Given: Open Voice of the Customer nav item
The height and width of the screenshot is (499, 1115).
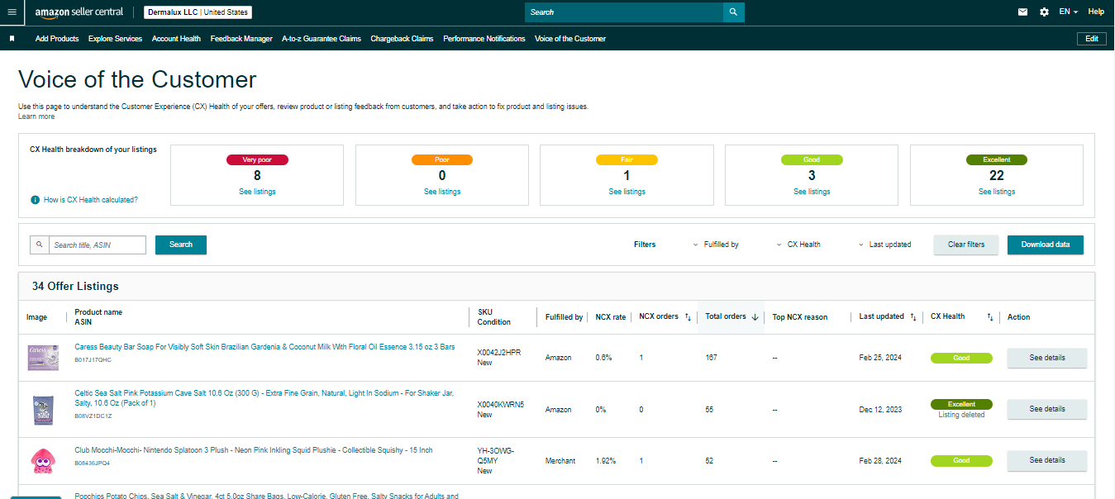Looking at the screenshot, I should pos(570,39).
